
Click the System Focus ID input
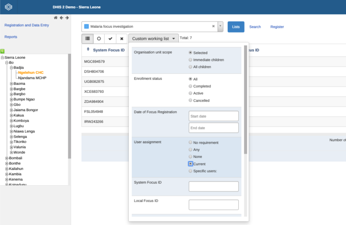(213, 186)
